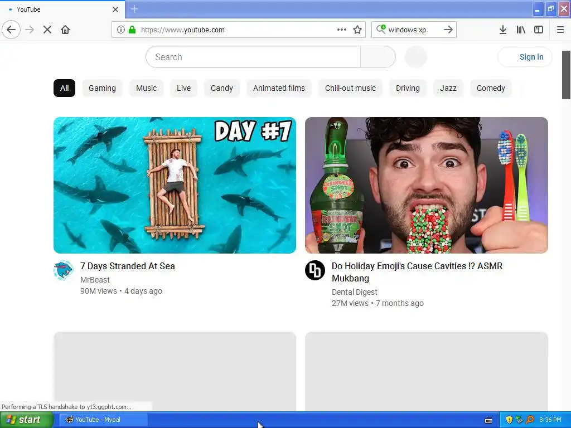Screen dimensions: 571x428
Task: Bookmark this page with the star icon
Action: click(x=357, y=30)
